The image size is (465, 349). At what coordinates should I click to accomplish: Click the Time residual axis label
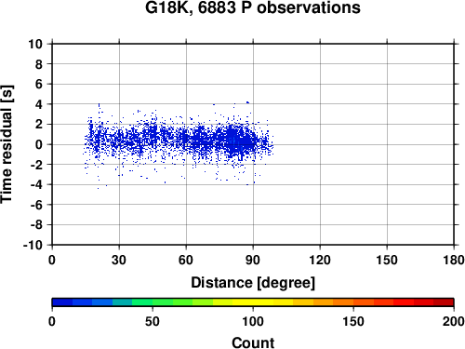tap(7, 144)
